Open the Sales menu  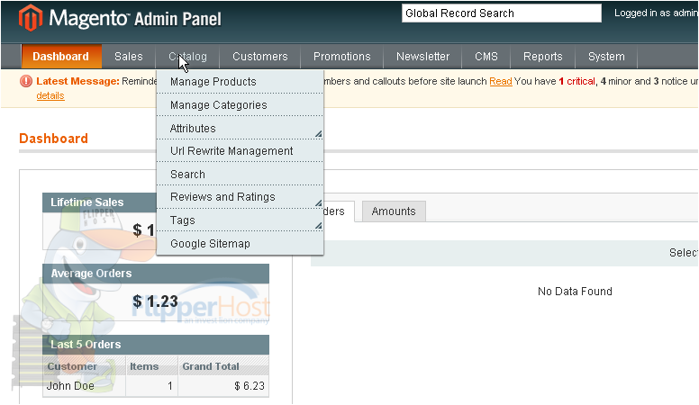(x=129, y=57)
